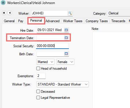Screen dimensions: 130x108
Task: Click inside the Note text area
Action: [x=111, y=70]
